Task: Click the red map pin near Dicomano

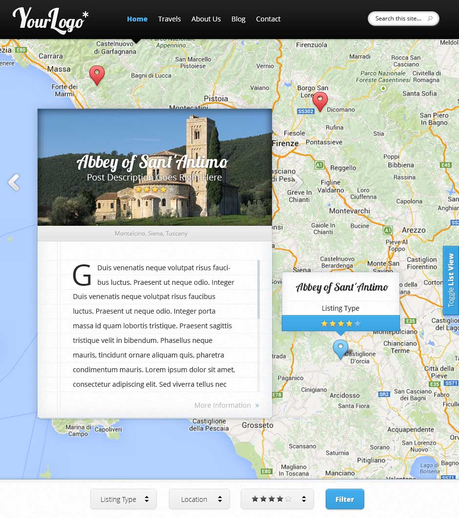Action: tap(320, 100)
